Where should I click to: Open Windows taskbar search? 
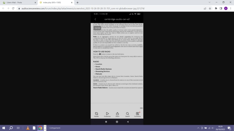coord(11,128)
